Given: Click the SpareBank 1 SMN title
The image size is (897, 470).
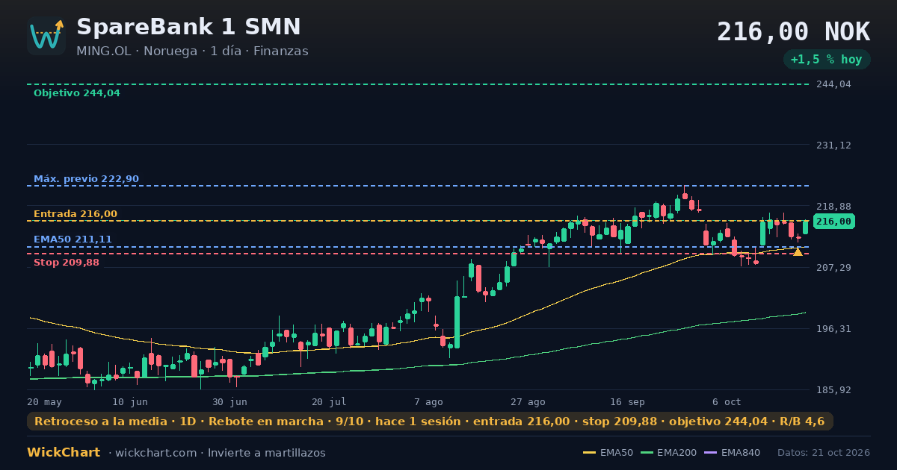Looking at the screenshot, I should 188,27.
